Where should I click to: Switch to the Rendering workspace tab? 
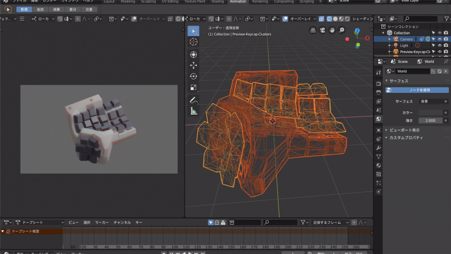pyautogui.click(x=260, y=1)
